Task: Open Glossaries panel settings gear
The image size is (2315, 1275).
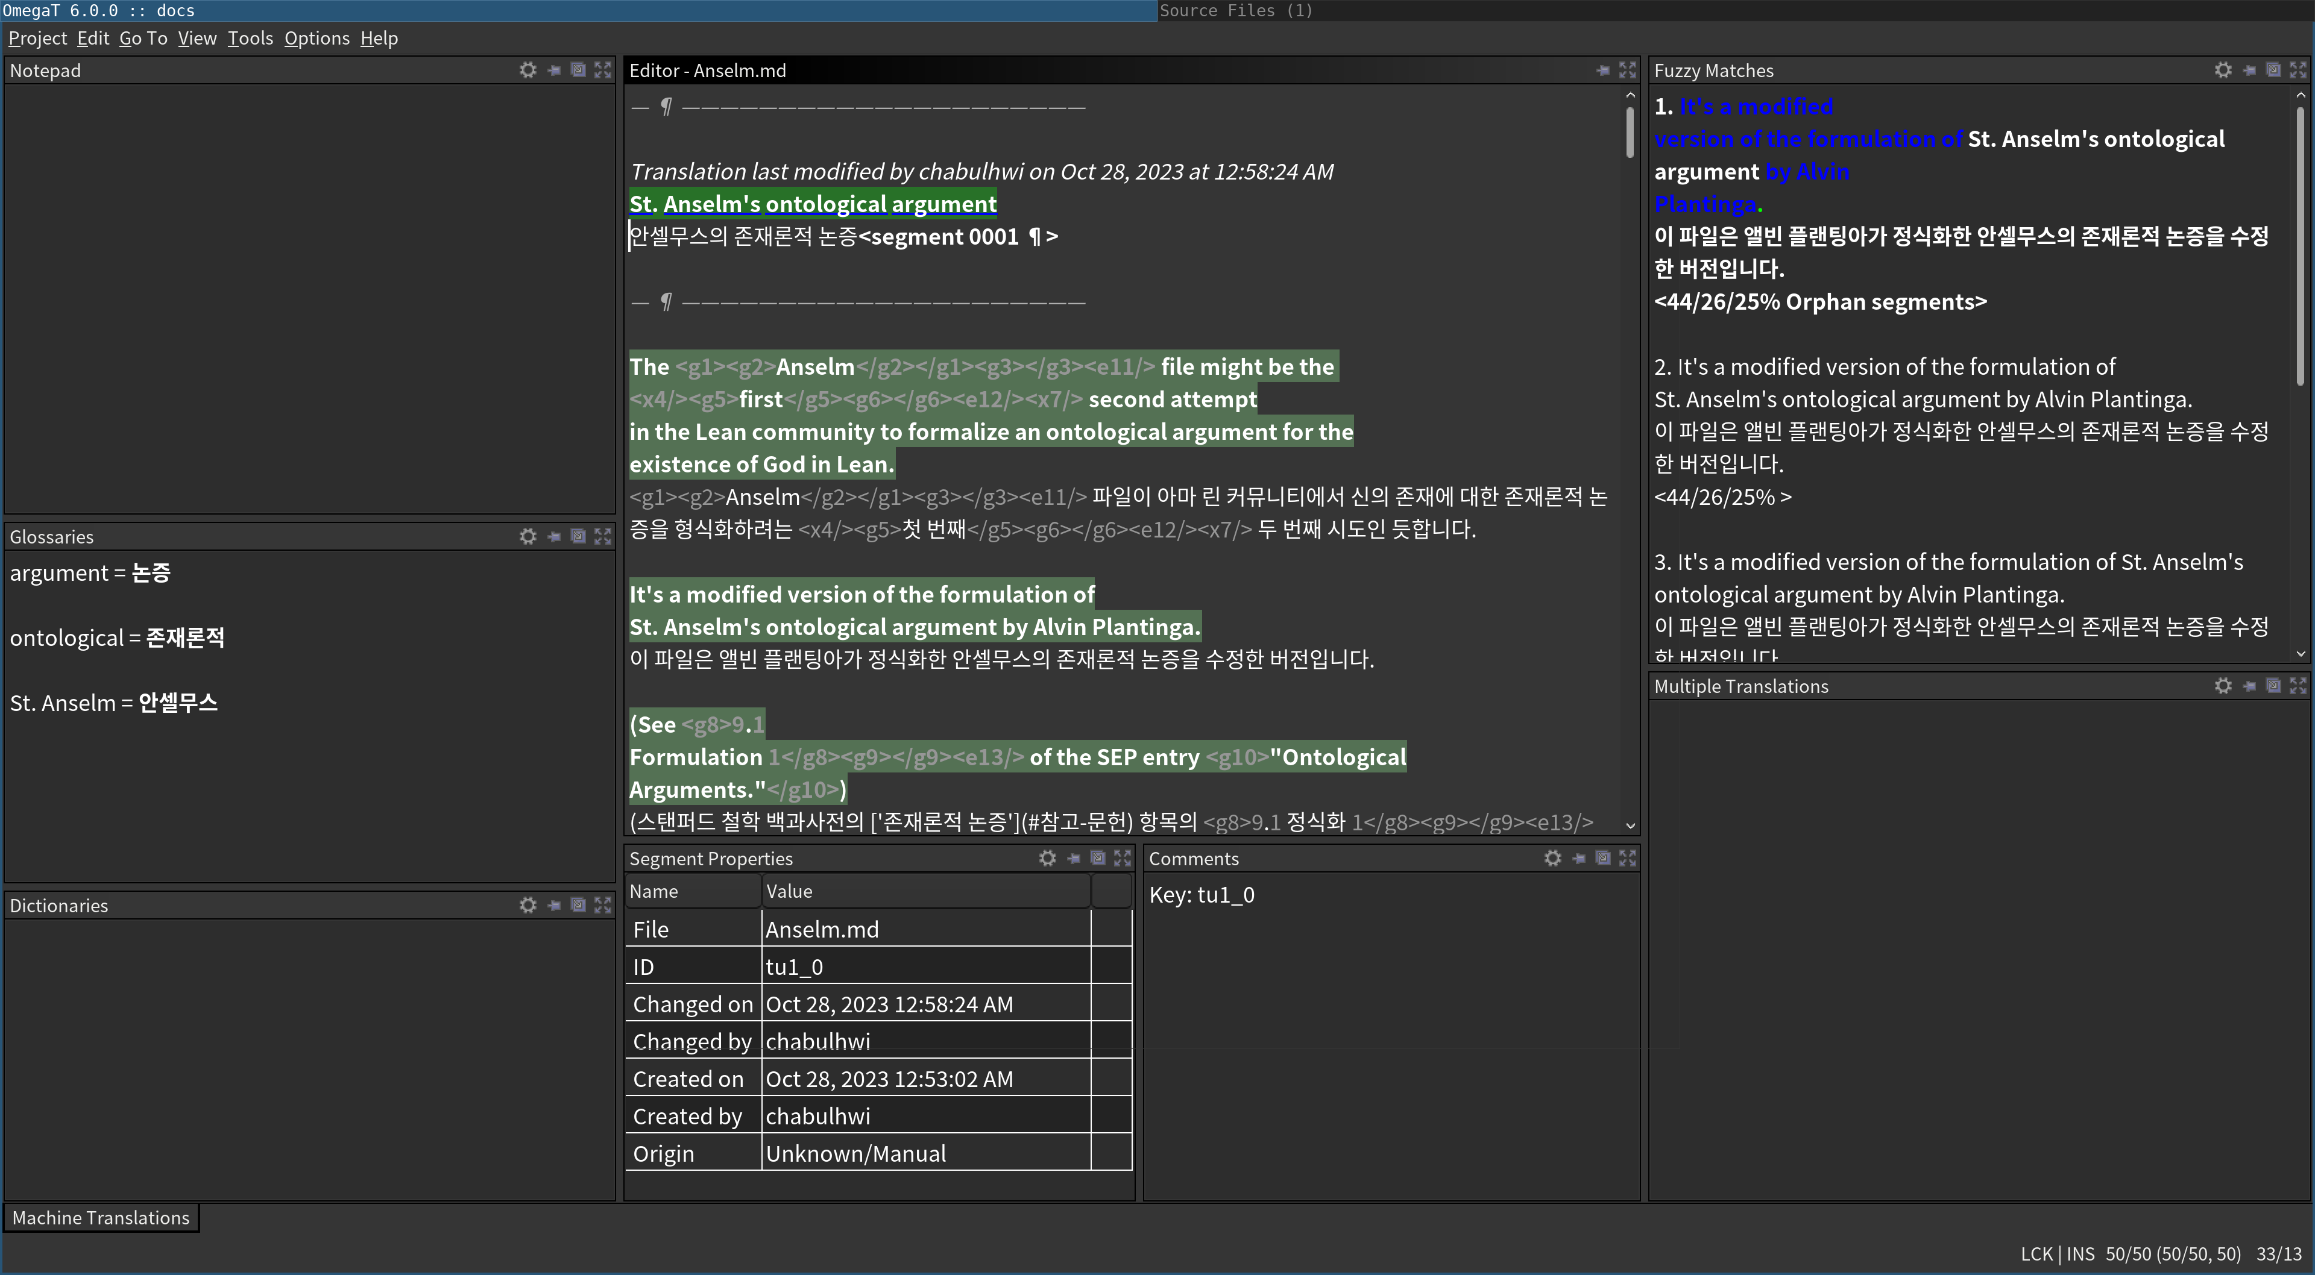Action: [528, 536]
